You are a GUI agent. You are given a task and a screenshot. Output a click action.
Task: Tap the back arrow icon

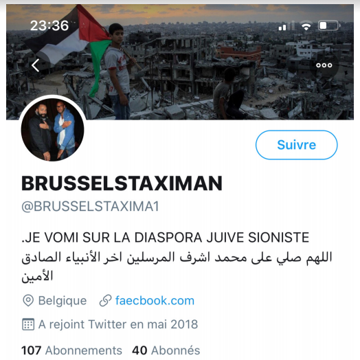click(35, 65)
